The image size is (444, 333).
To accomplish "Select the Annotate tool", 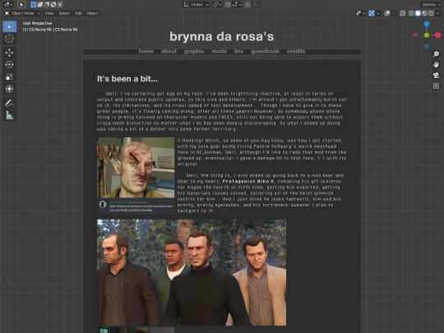I will pyautogui.click(x=9, y=103).
